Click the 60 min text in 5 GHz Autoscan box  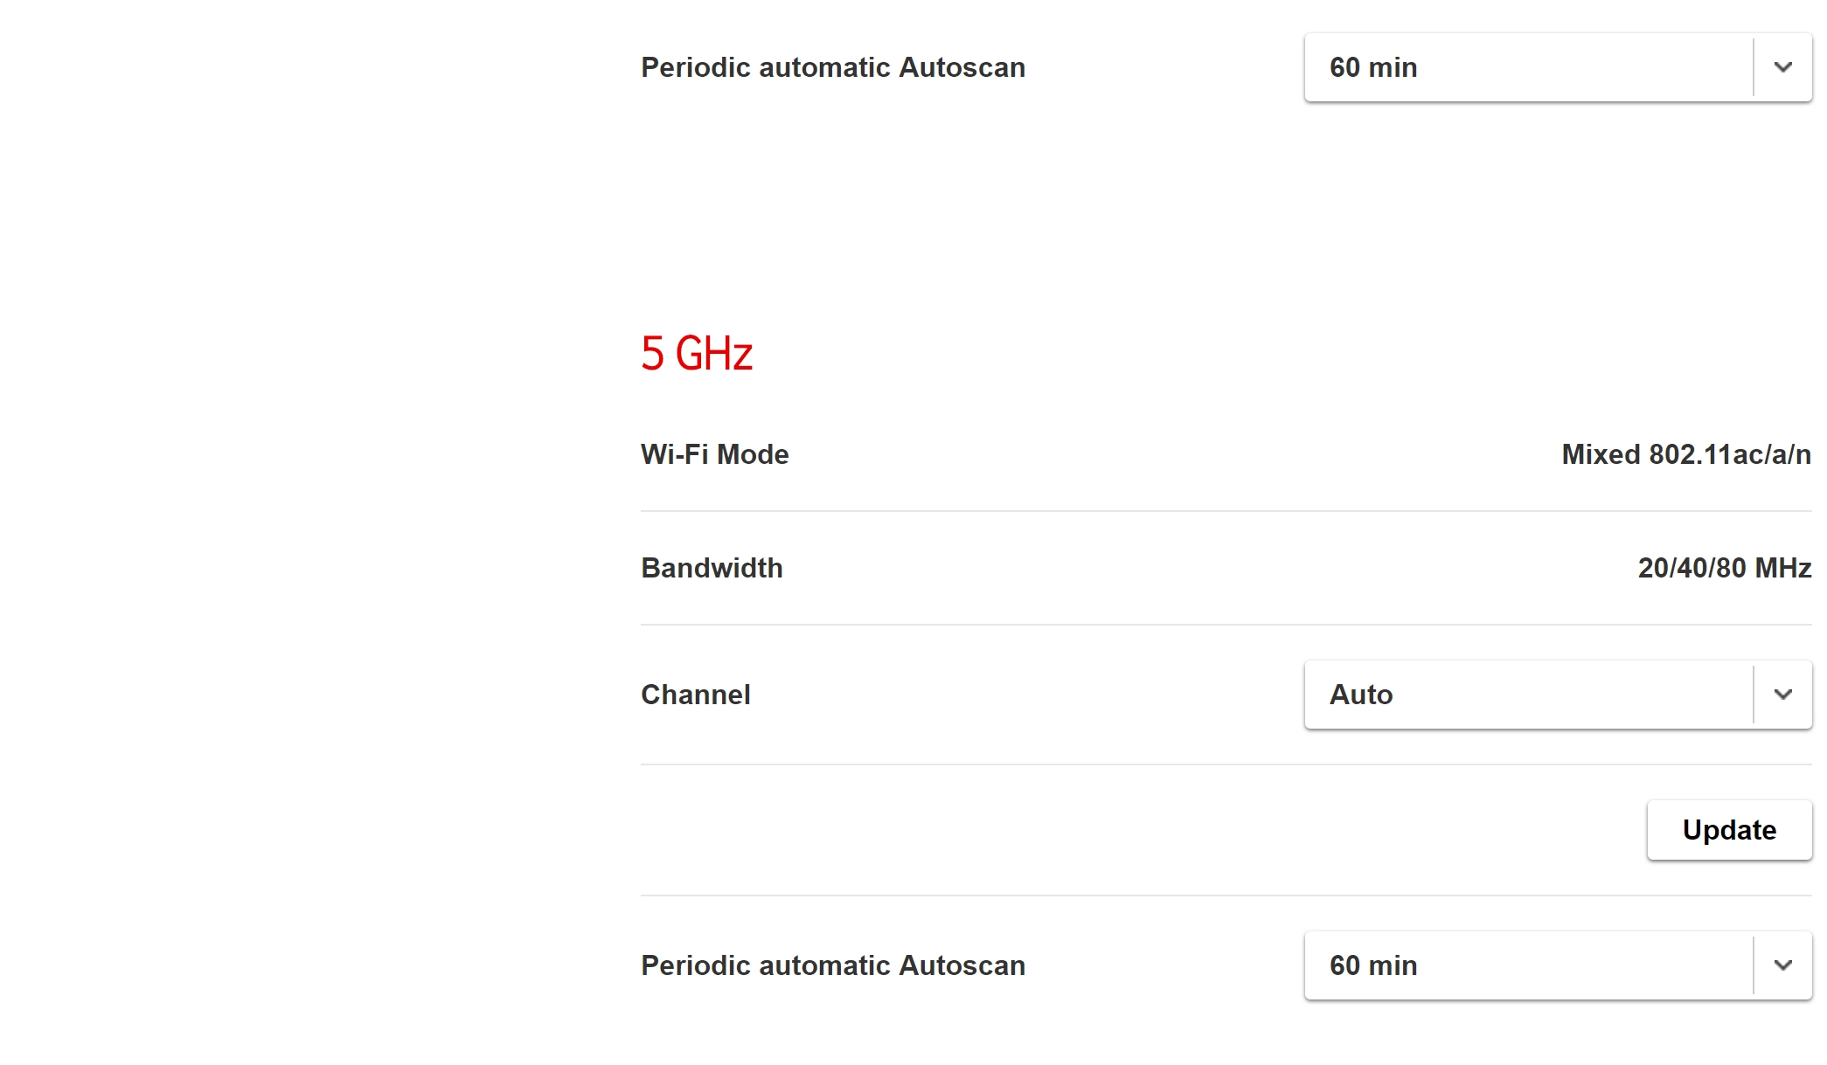[x=1373, y=965]
